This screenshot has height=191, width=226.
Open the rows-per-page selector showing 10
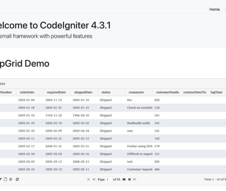[x=135, y=179]
